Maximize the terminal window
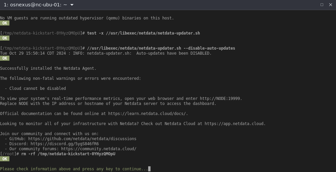 pyautogui.click(x=322, y=5)
